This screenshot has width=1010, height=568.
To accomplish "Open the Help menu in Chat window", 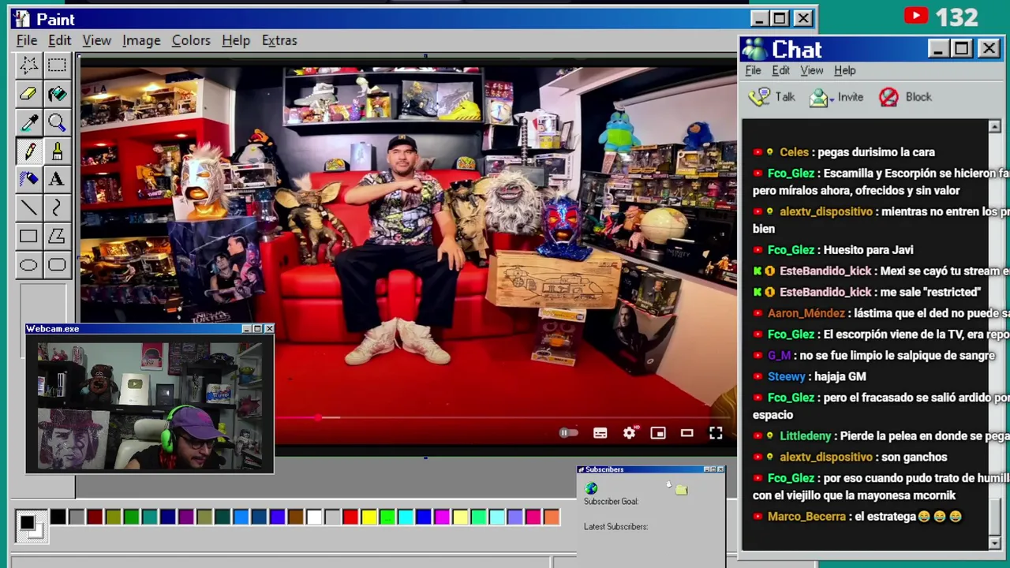I will (844, 70).
